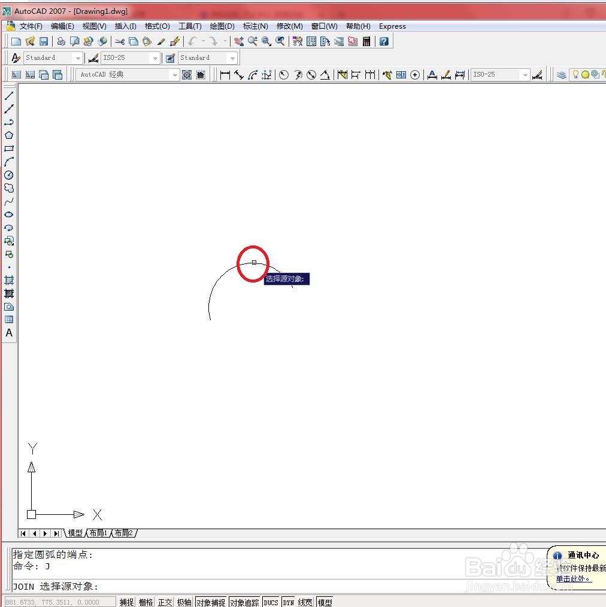
Task: Toggle 极轴 polar tracking in status bar
Action: point(184,602)
